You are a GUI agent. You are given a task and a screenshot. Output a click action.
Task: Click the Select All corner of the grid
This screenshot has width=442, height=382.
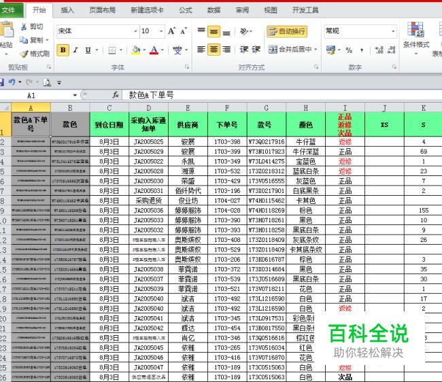pyautogui.click(x=5, y=107)
